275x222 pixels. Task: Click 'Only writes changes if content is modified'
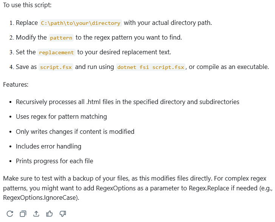(75, 132)
